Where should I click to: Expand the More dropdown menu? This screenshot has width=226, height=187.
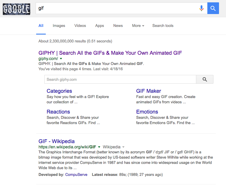[x=138, y=25]
